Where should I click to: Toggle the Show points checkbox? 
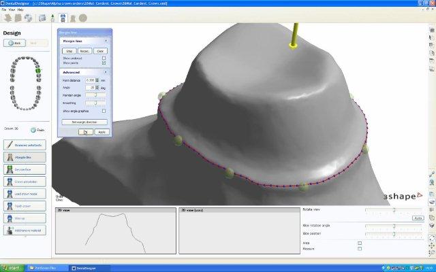click(x=104, y=63)
